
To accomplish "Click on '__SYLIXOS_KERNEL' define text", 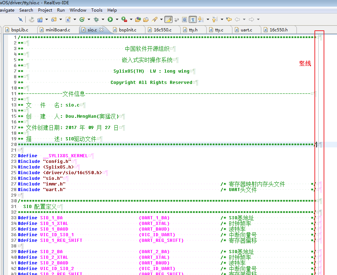I will click(65, 155).
